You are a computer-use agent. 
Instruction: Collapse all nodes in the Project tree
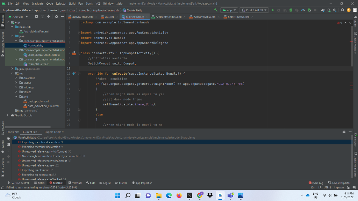49,16
